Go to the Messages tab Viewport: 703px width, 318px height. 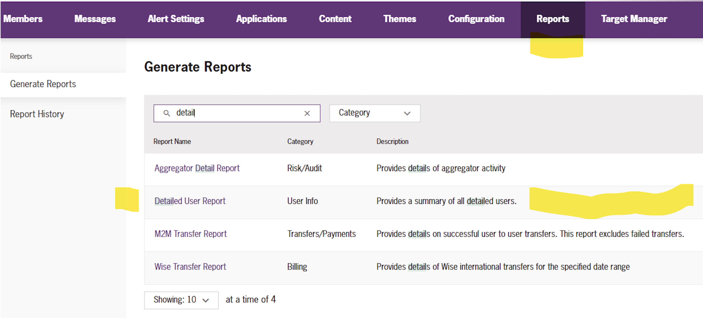95,19
